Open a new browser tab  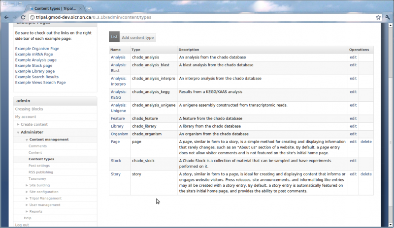[x=89, y=8]
